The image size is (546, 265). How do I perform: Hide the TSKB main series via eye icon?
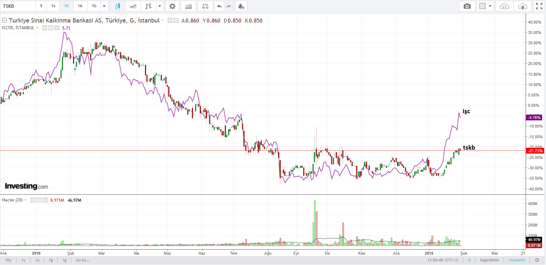(170, 21)
